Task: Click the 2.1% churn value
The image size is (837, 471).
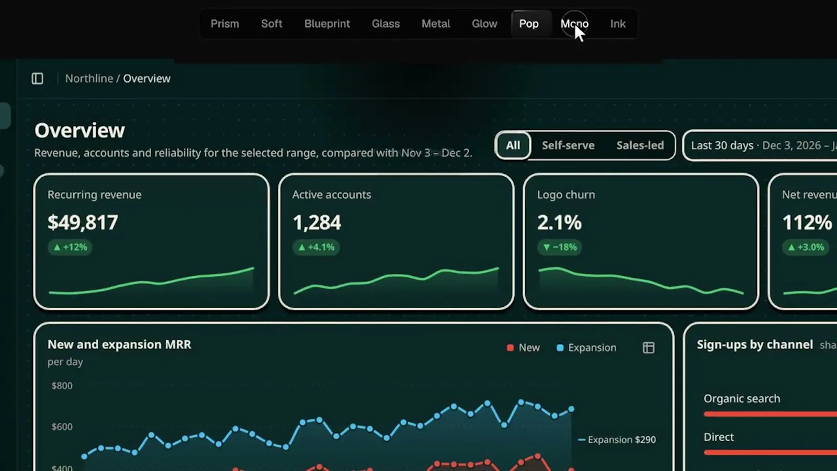Action: 559,222
